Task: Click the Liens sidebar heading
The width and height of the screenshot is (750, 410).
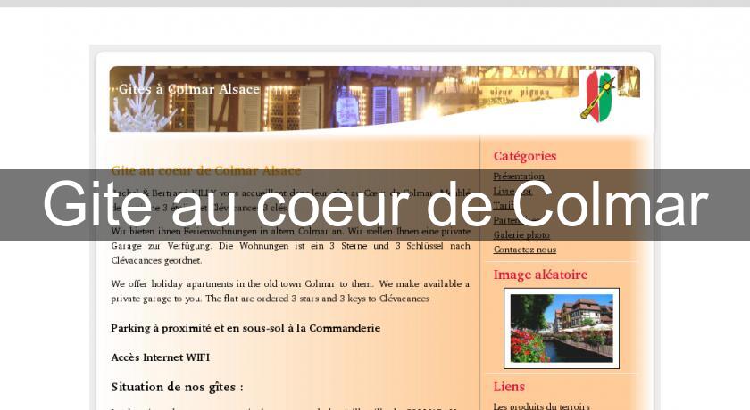Action: click(x=509, y=387)
